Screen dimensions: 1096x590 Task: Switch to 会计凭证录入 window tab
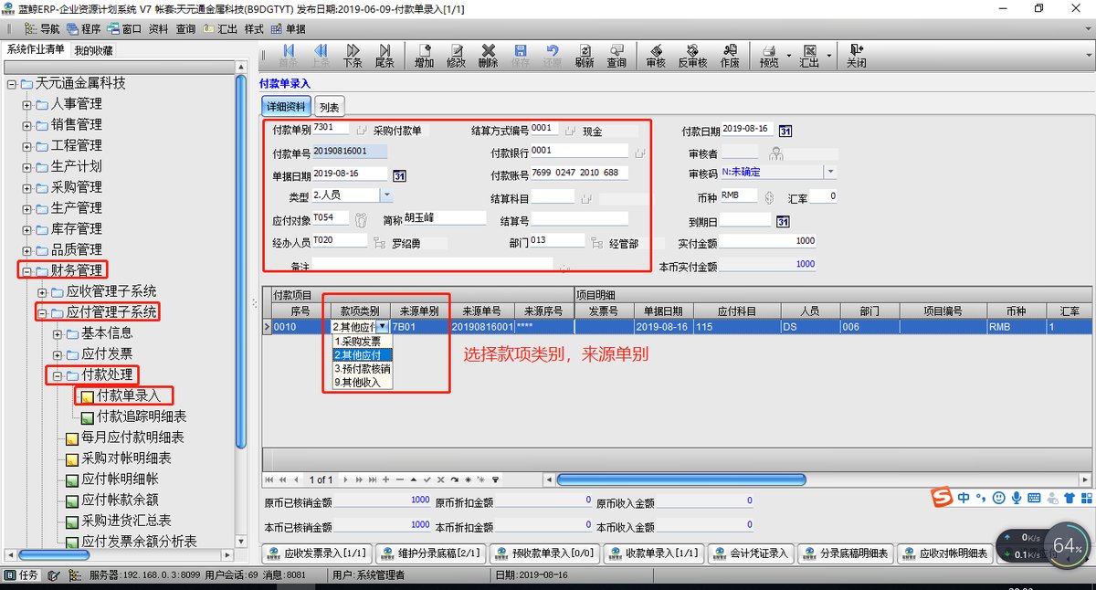(751, 553)
